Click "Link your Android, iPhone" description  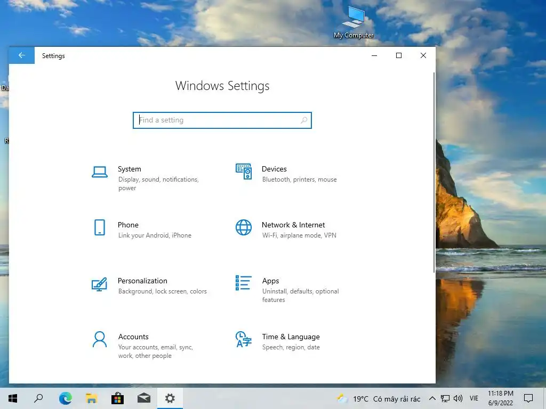pyautogui.click(x=155, y=235)
